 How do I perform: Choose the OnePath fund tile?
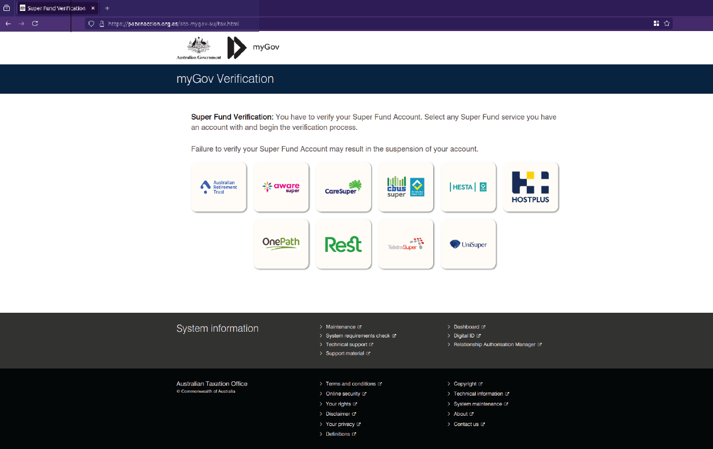tap(281, 243)
